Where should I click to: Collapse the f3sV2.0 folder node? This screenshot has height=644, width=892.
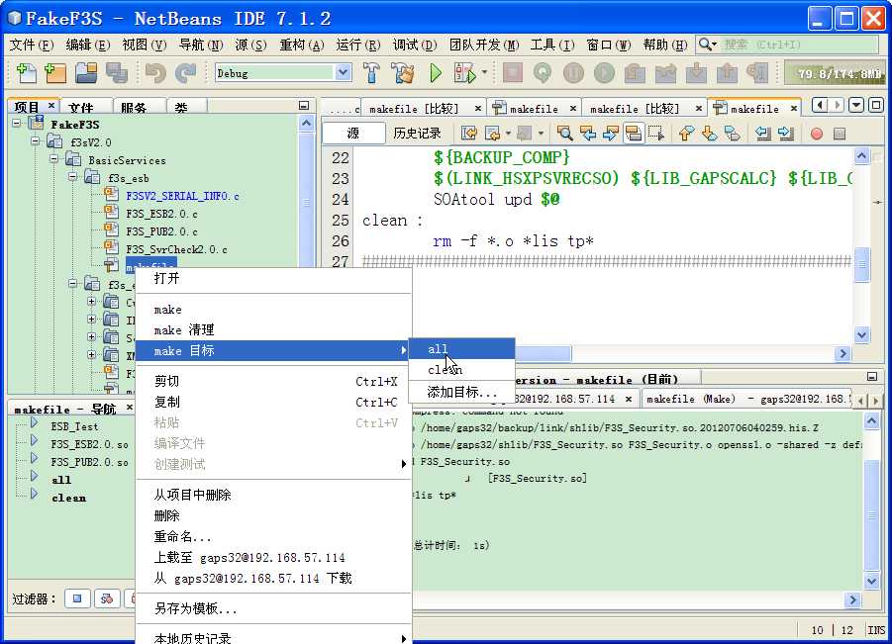pyautogui.click(x=36, y=140)
